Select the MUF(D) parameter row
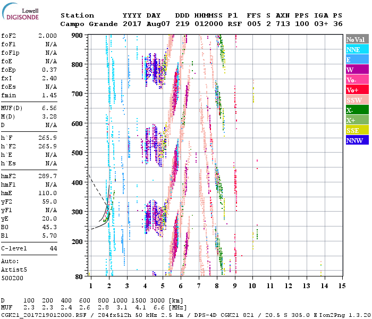The image size is (372, 319). pyautogui.click(x=29, y=107)
